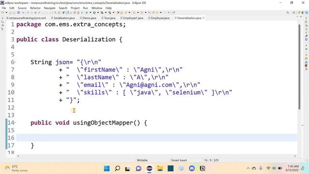Open File Explorer from taskbar
The image size is (309, 174).
160,169
